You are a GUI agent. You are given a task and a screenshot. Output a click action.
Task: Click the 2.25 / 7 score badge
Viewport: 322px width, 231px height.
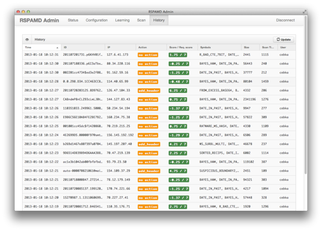pos(178,153)
